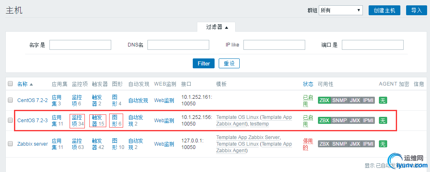
Task: Check the CentOS 7.2-2 host checkbox
Action: tap(11, 100)
